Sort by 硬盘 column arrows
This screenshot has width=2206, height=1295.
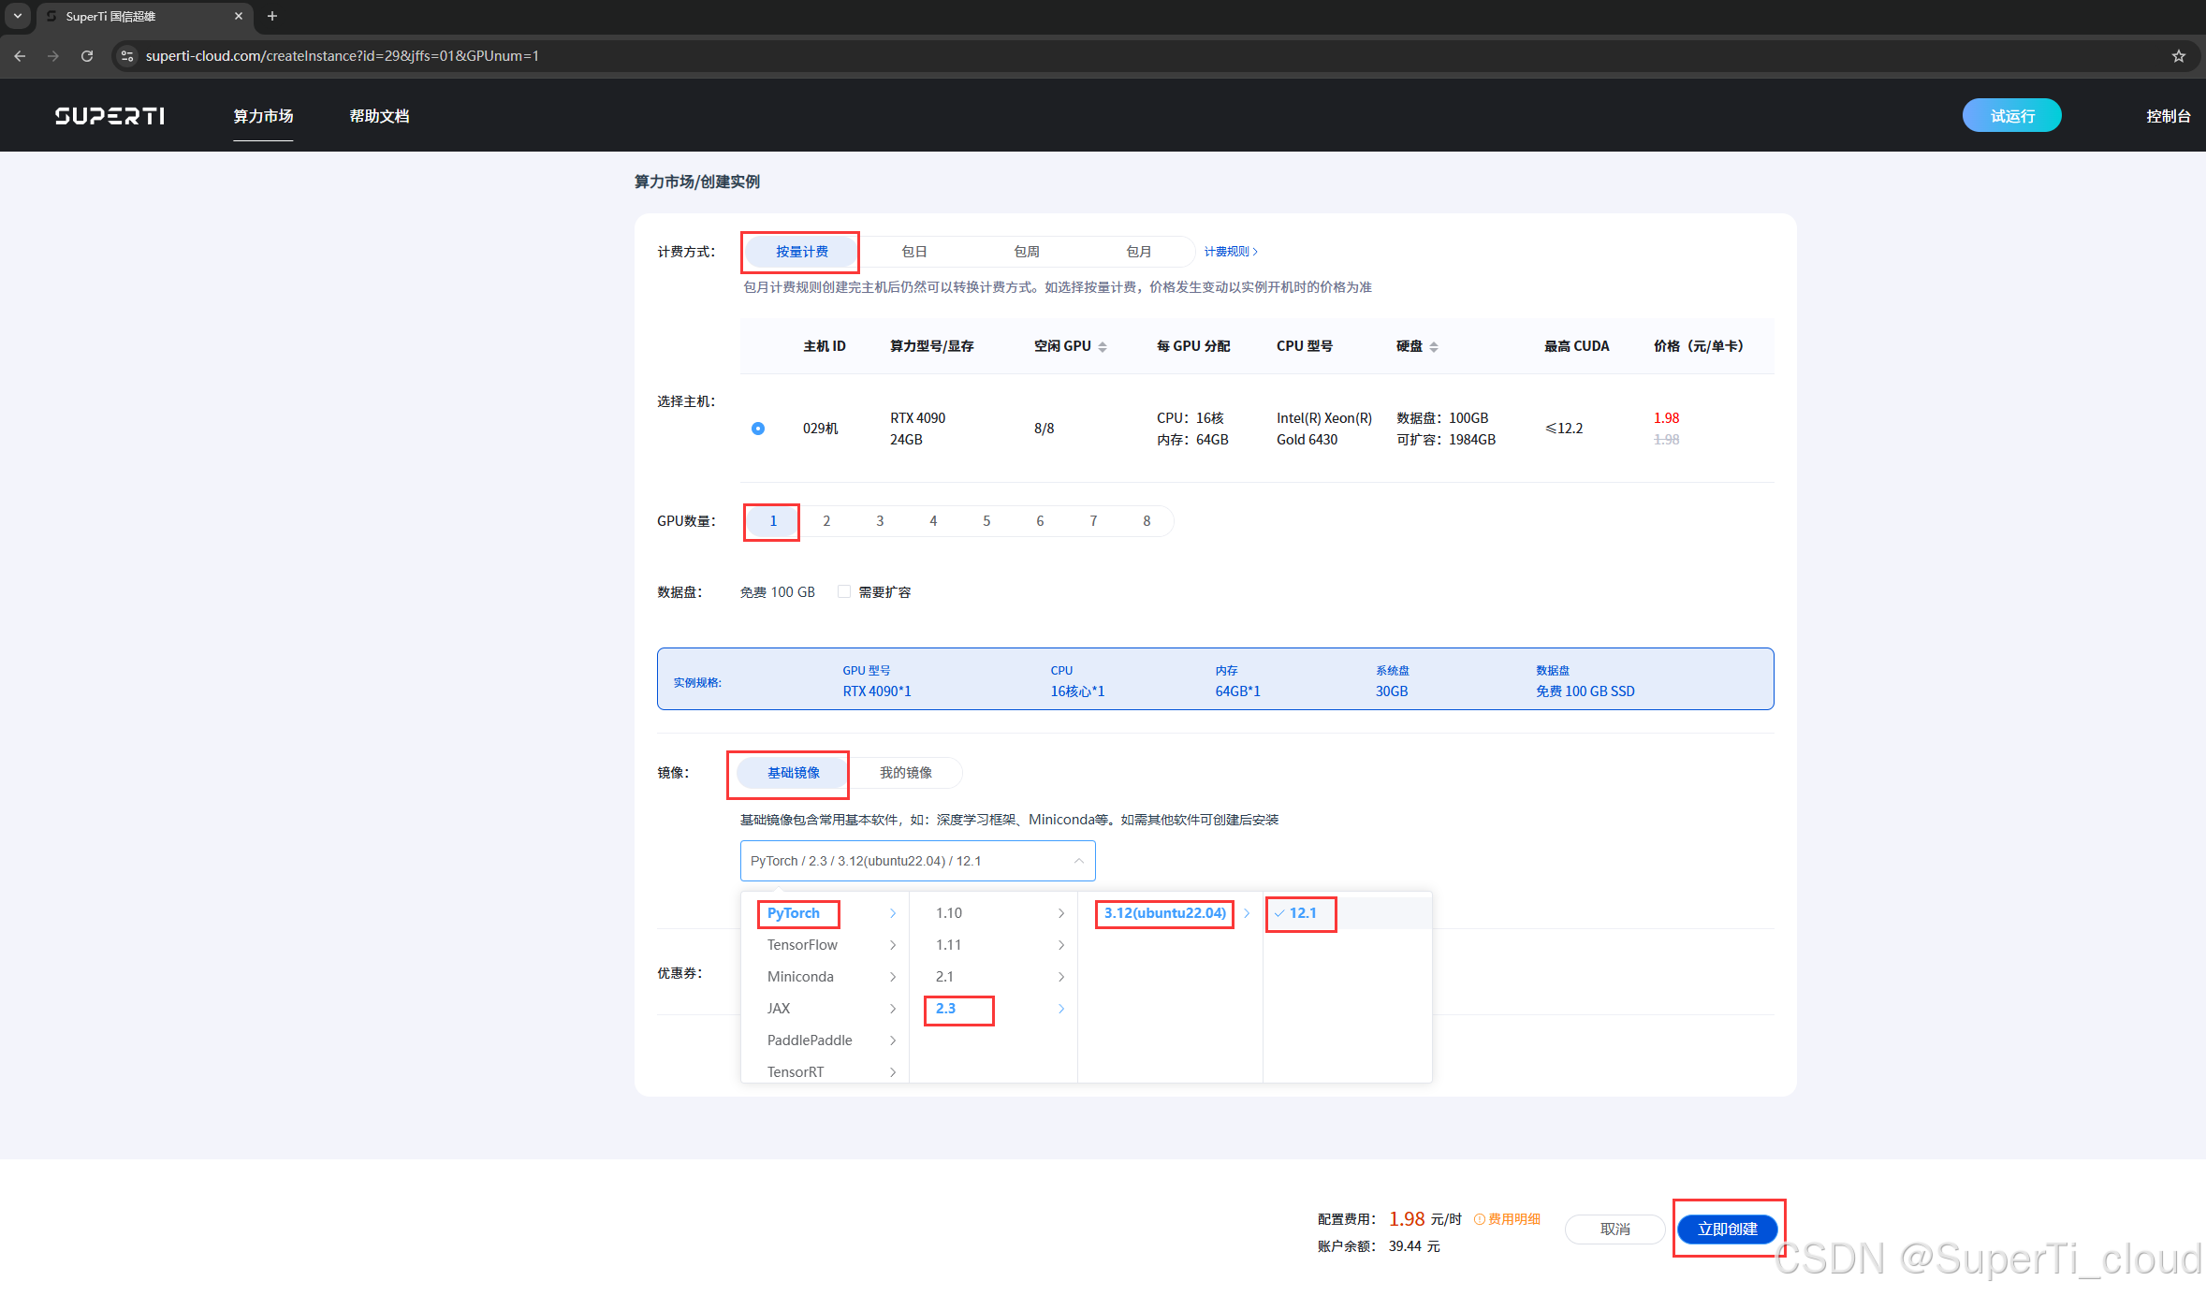tap(1434, 347)
